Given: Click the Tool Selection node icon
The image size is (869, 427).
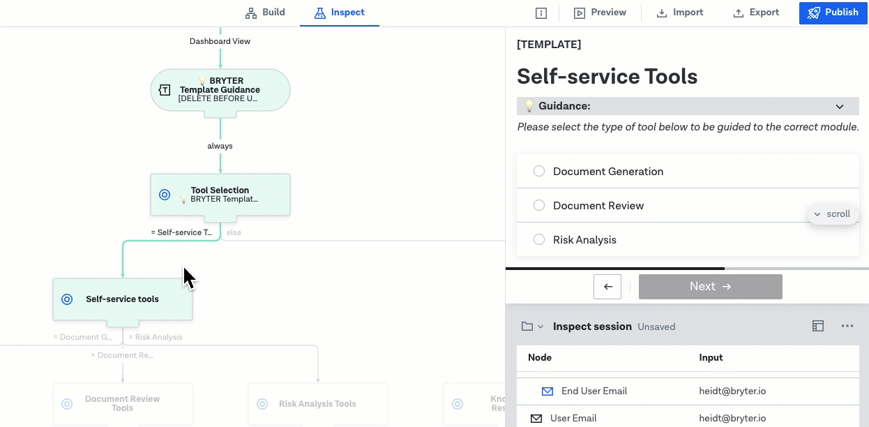Looking at the screenshot, I should click(x=165, y=195).
